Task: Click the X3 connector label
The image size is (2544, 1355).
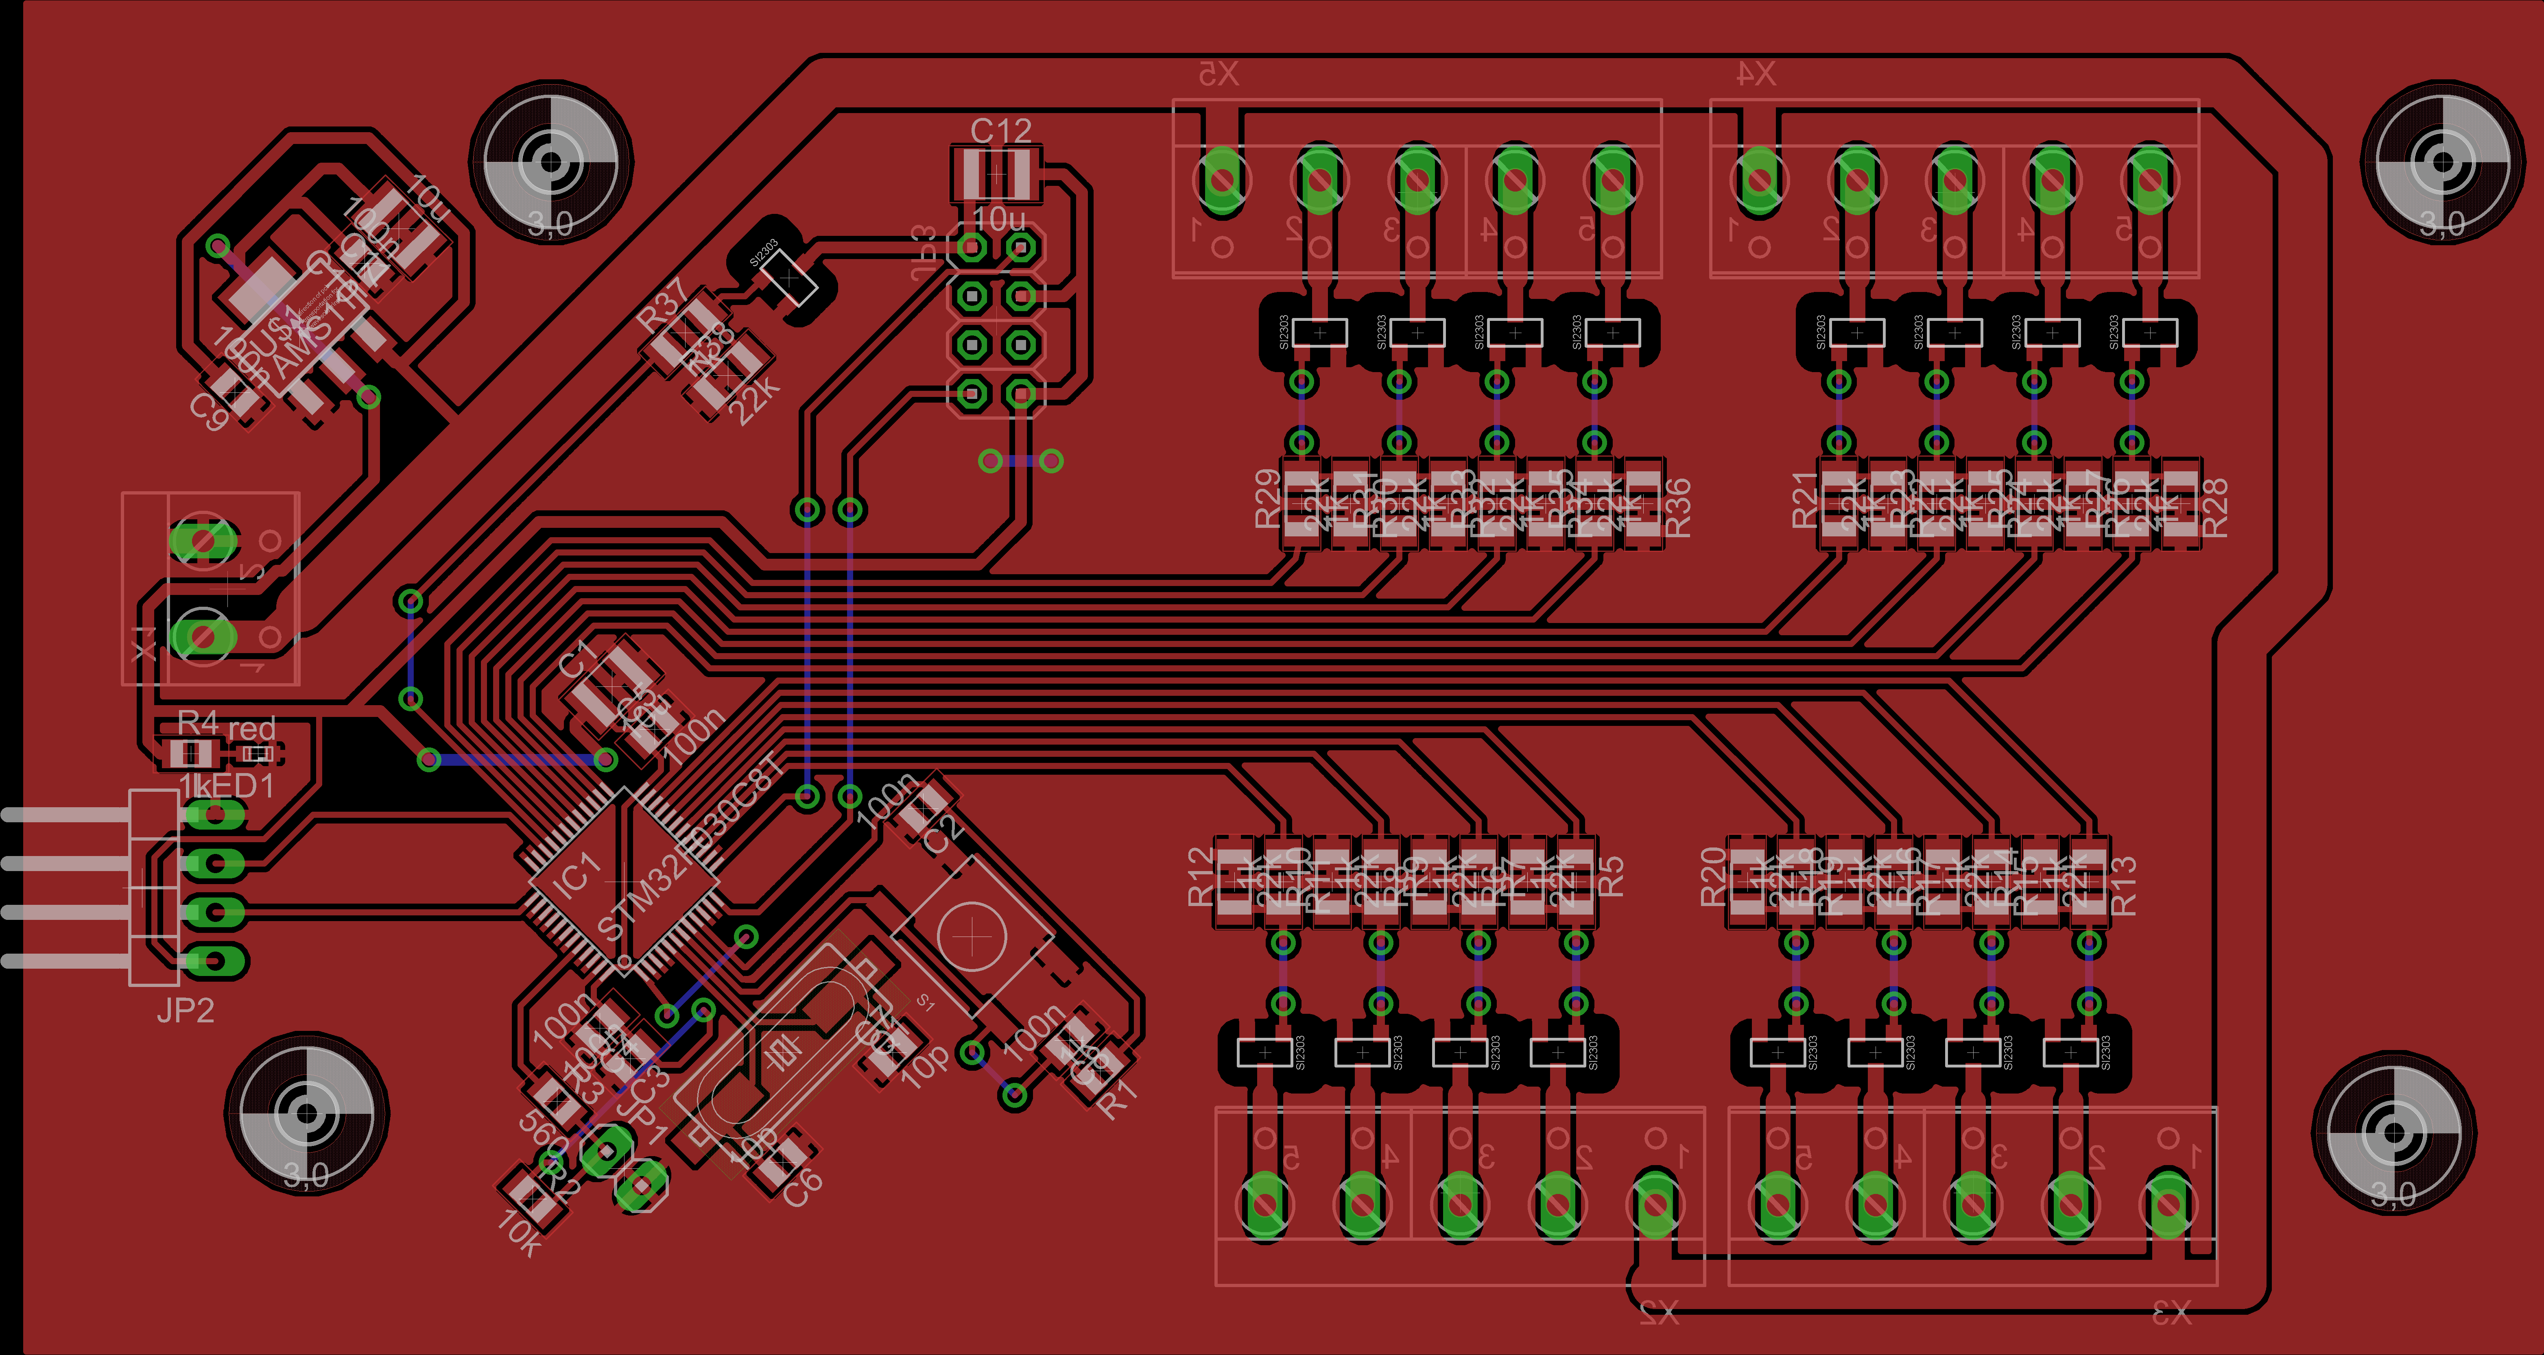Action: [2172, 1313]
